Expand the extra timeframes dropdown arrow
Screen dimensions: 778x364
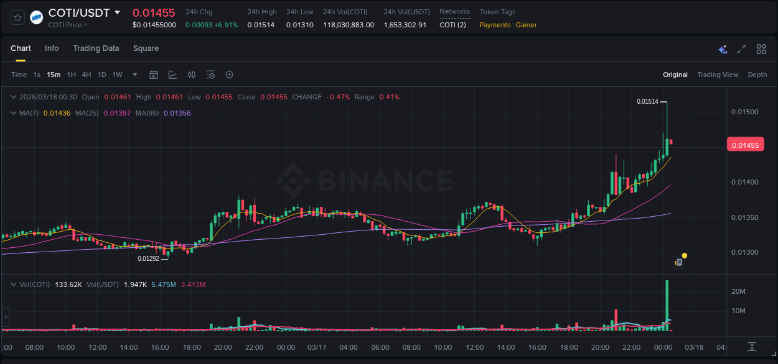coord(134,75)
